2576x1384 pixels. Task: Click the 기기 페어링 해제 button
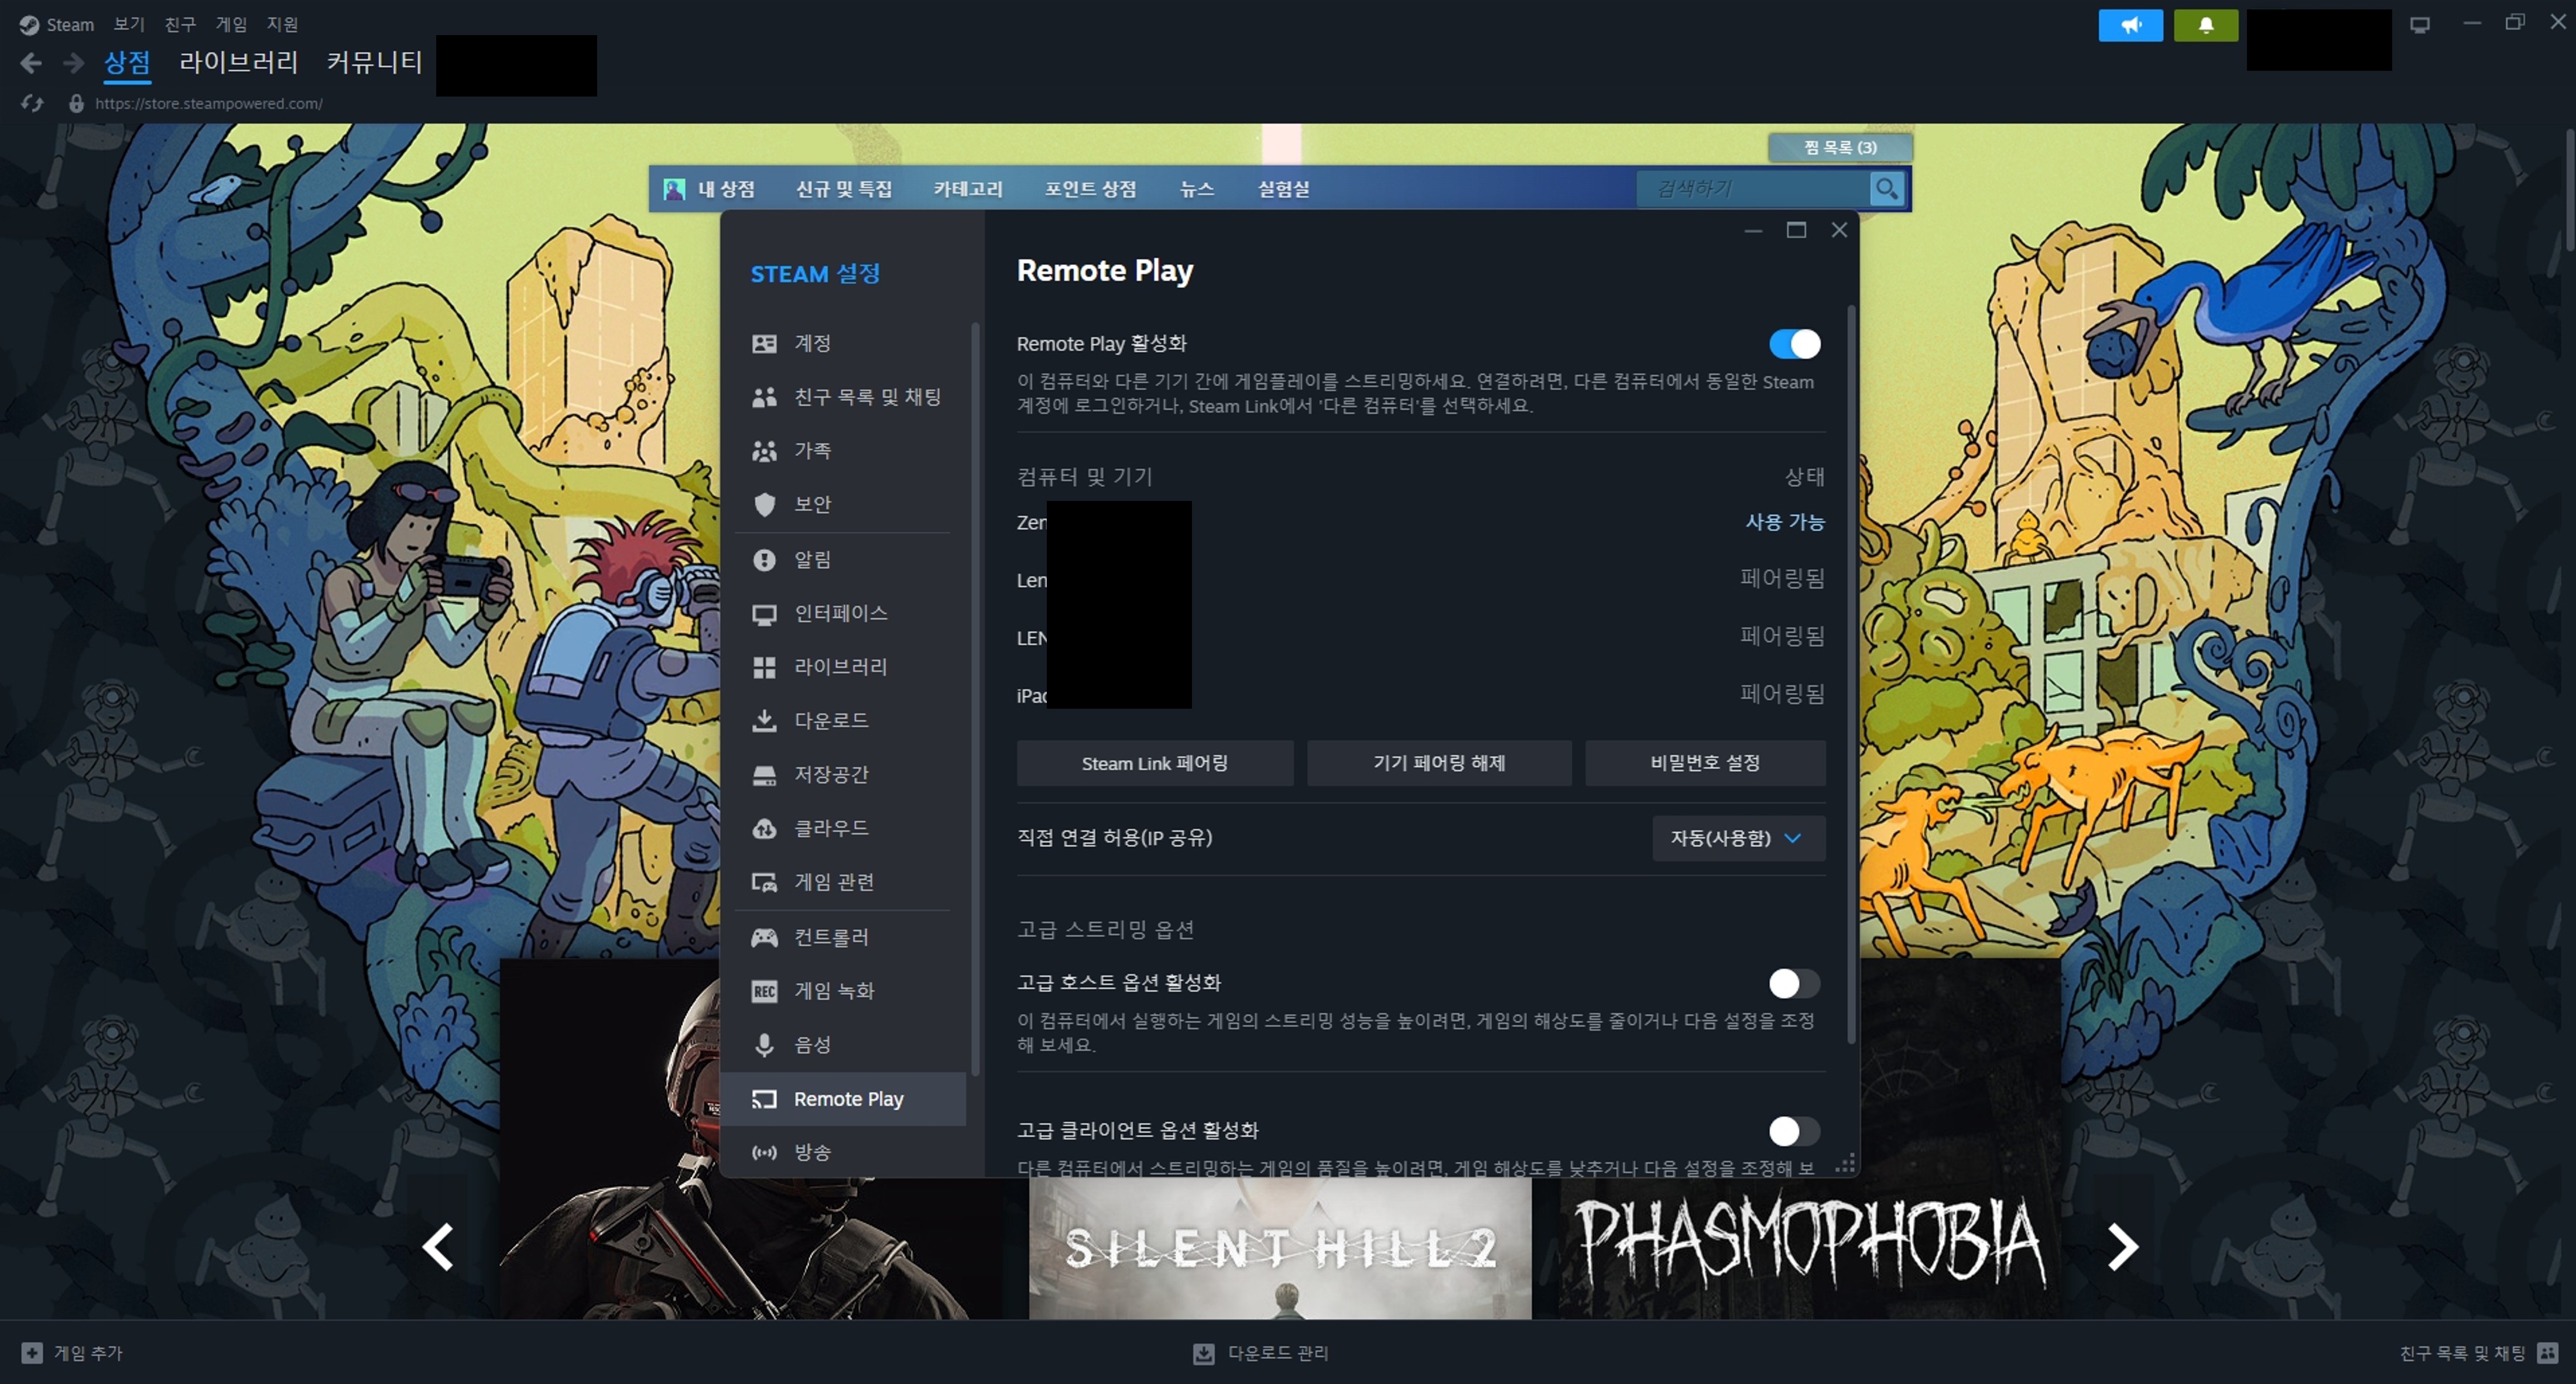1439,764
